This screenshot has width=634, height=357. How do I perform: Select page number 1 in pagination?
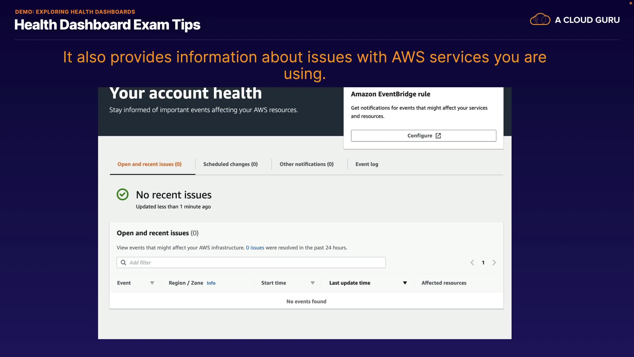tap(483, 263)
